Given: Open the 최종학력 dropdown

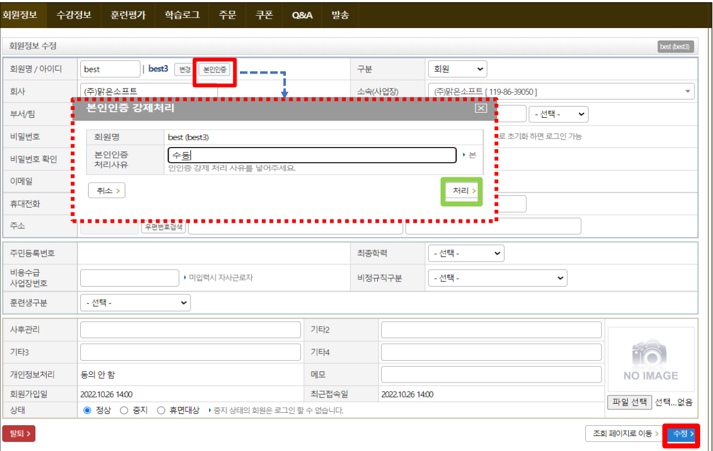Looking at the screenshot, I should point(465,253).
